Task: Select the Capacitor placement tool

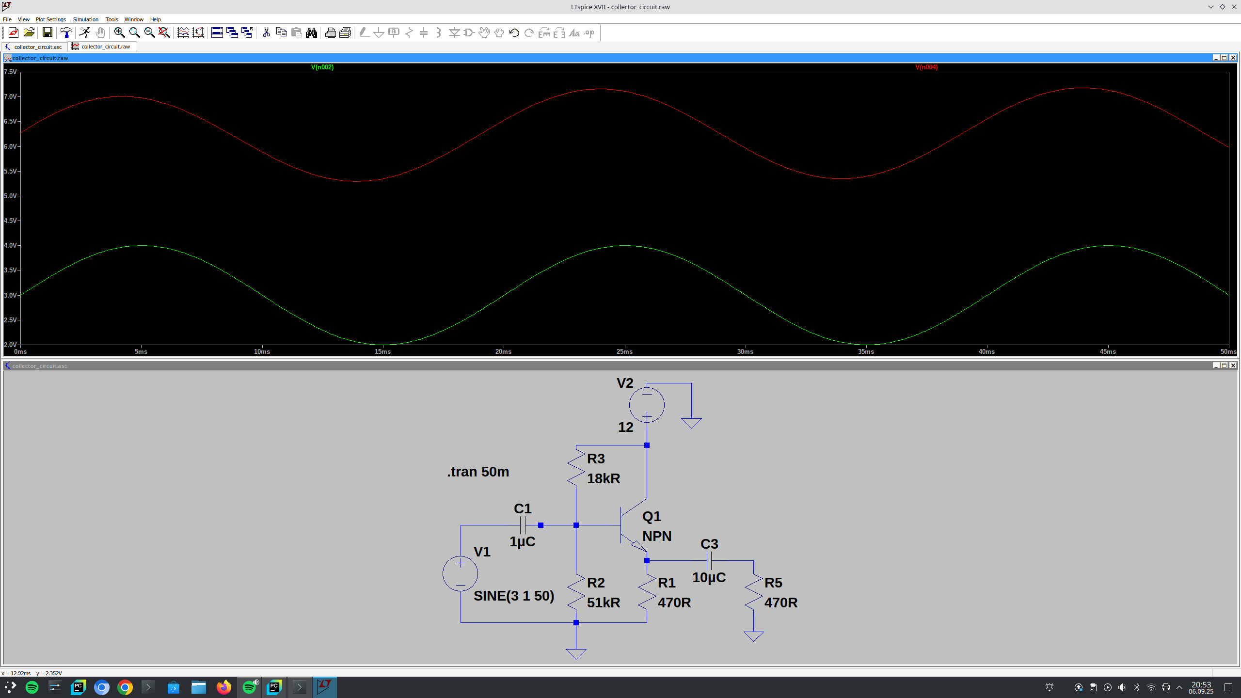Action: coord(424,32)
